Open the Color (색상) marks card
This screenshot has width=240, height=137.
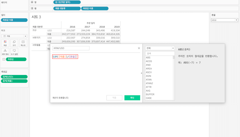pos(5,43)
